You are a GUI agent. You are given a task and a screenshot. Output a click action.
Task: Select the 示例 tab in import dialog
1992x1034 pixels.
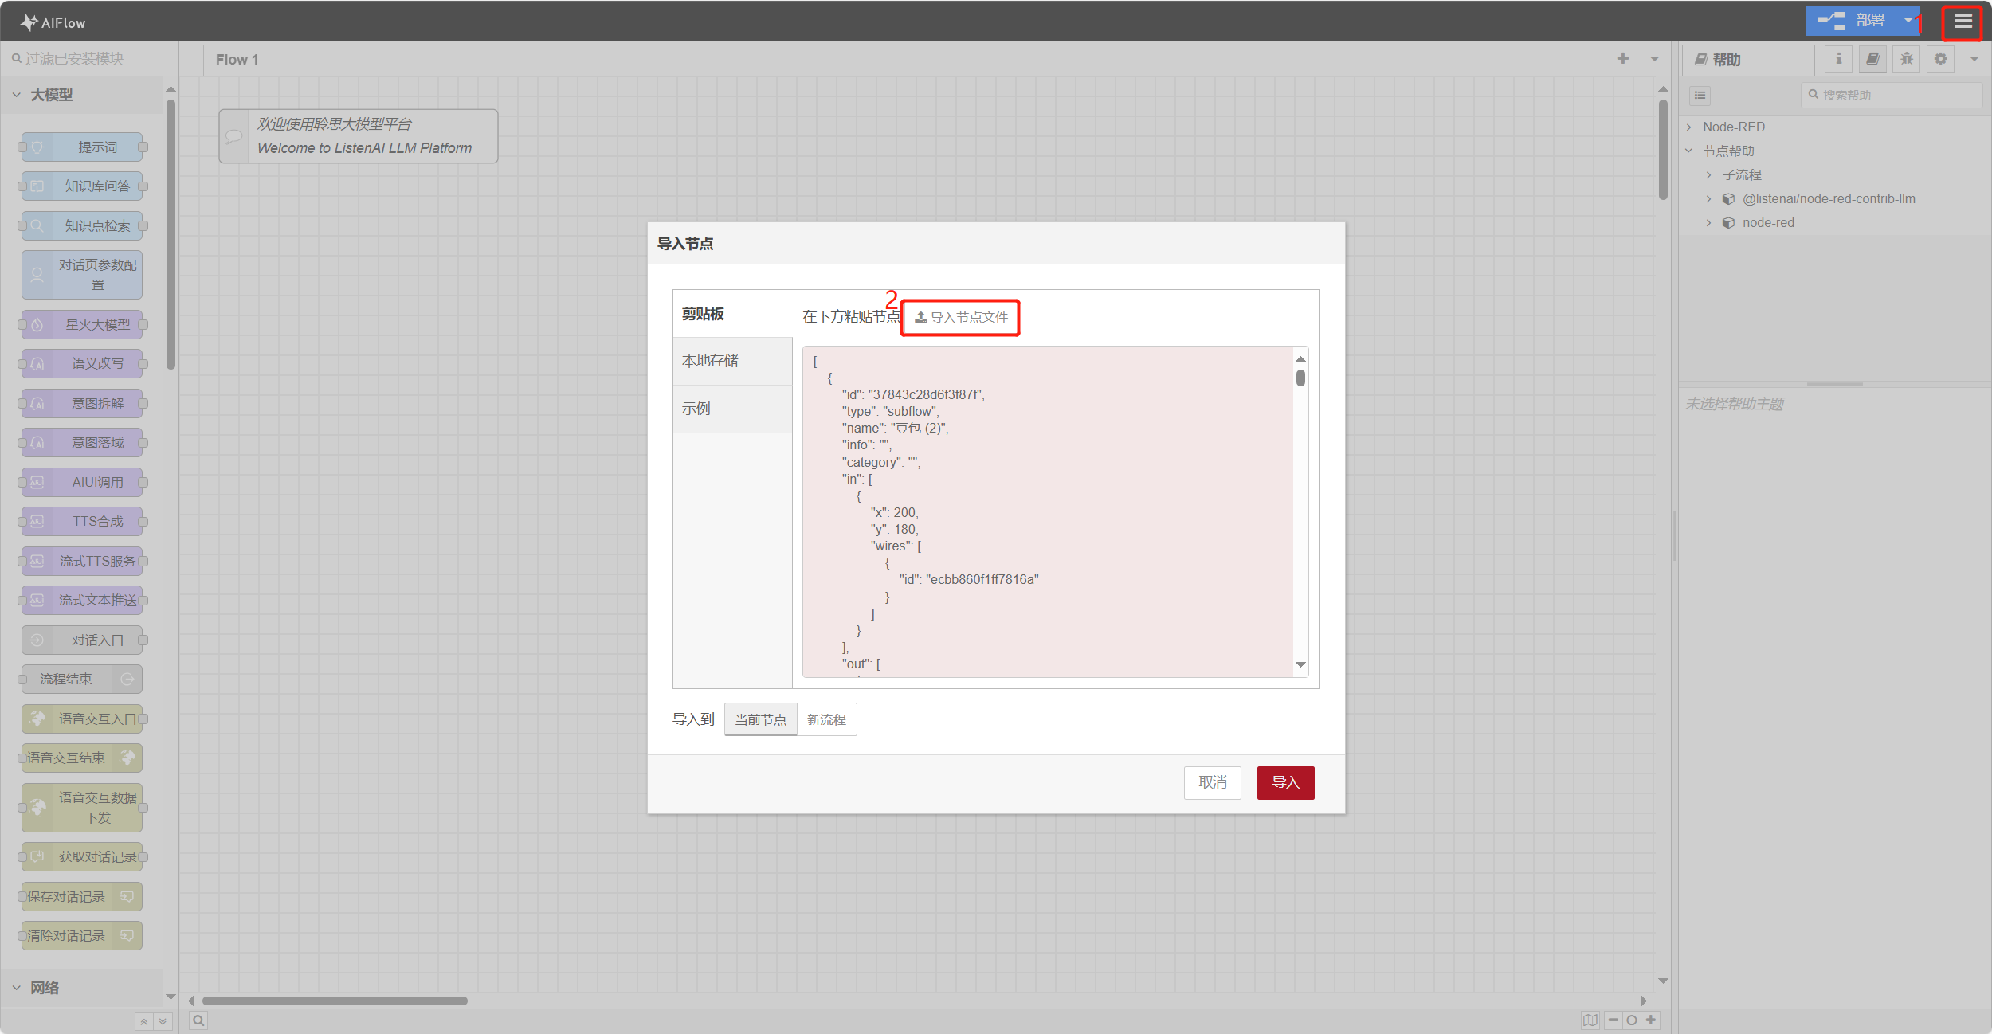tap(732, 409)
